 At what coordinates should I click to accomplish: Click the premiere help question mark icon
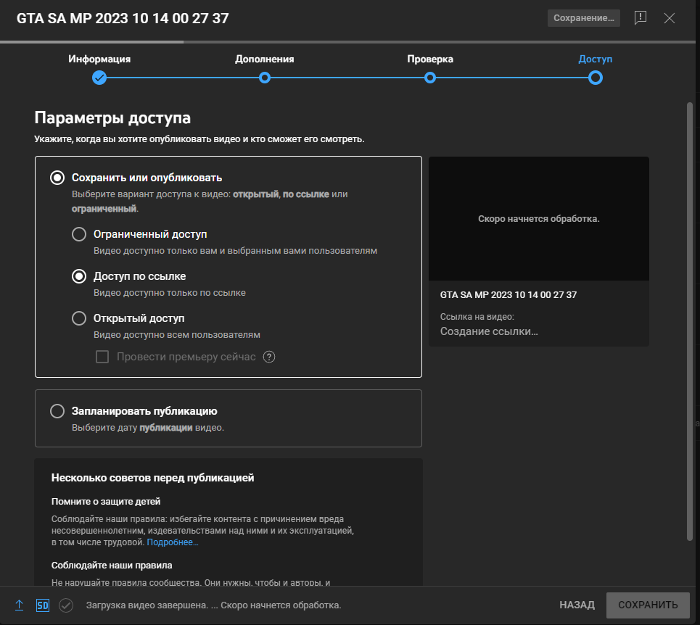pos(269,357)
